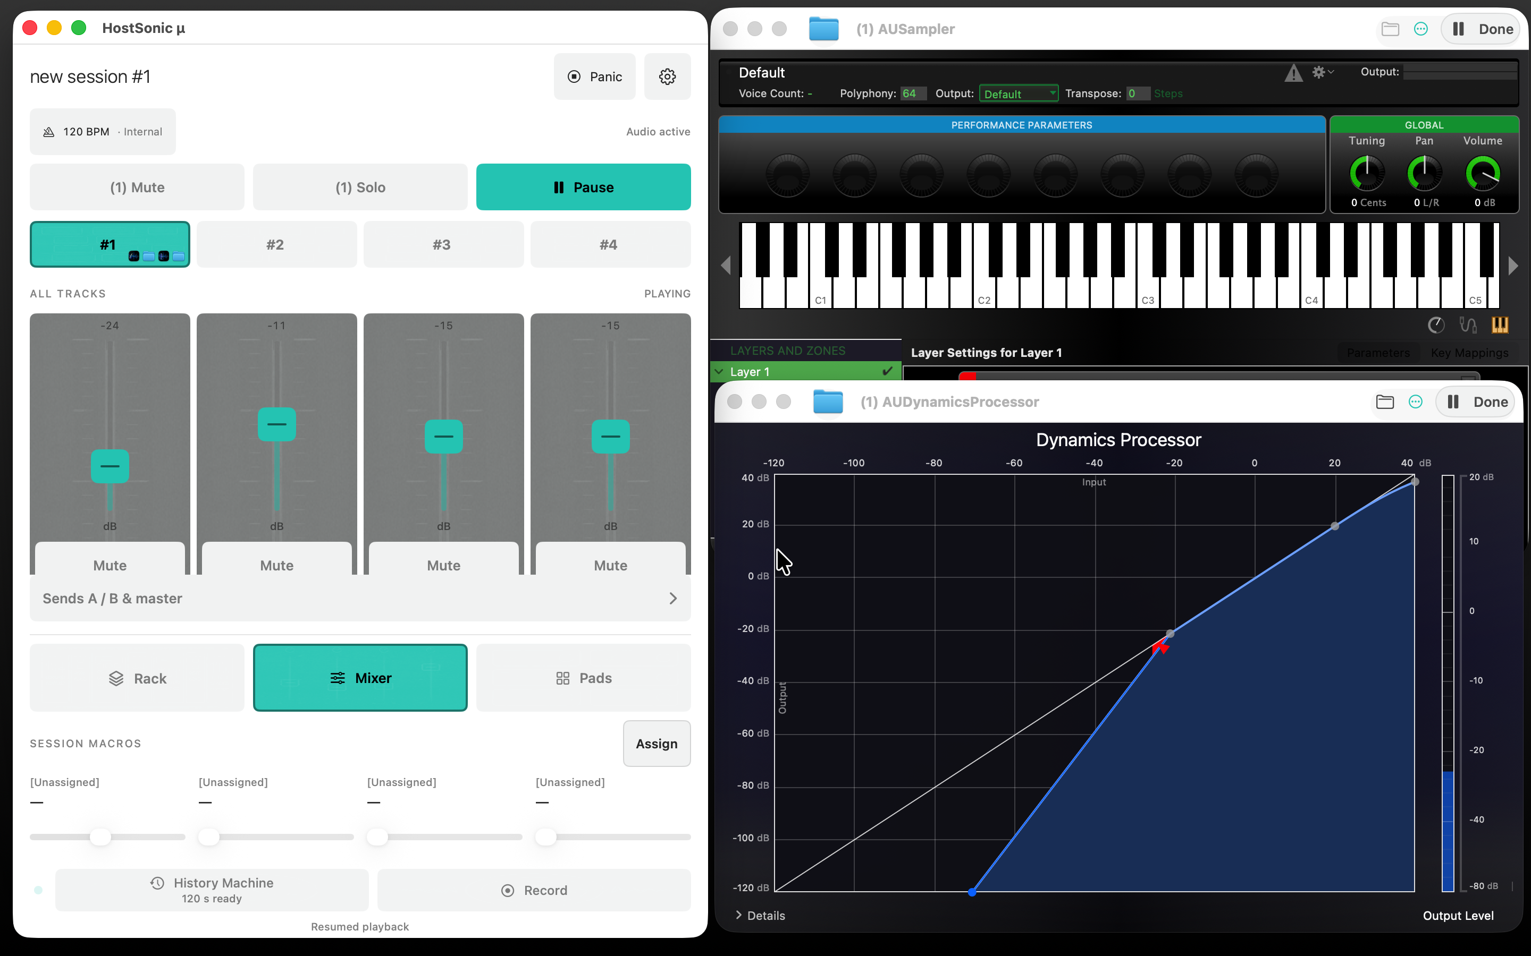Pause the AUSampler plugin via pause icon
This screenshot has width=1531, height=956.
pos(1458,29)
